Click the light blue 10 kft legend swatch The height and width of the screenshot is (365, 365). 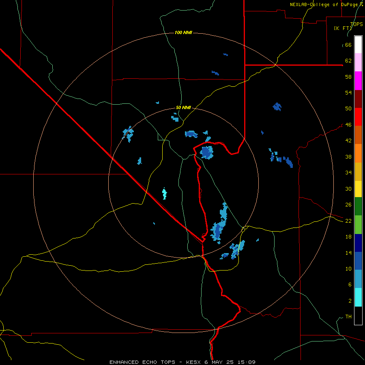pos(358,279)
